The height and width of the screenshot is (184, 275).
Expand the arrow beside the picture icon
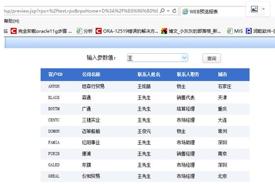(263, 9)
